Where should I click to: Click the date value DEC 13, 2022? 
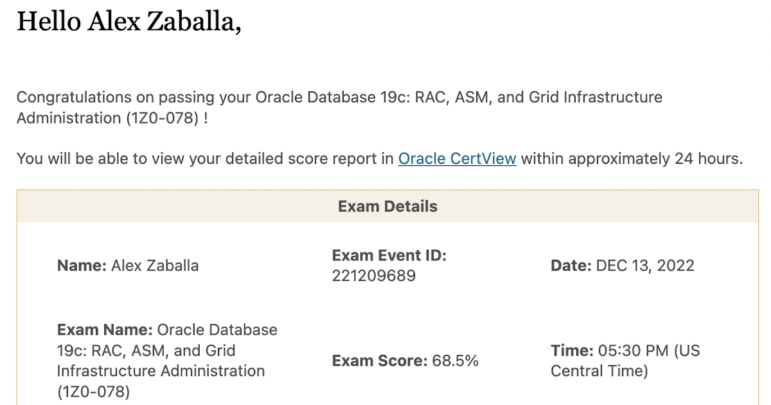coord(645,265)
